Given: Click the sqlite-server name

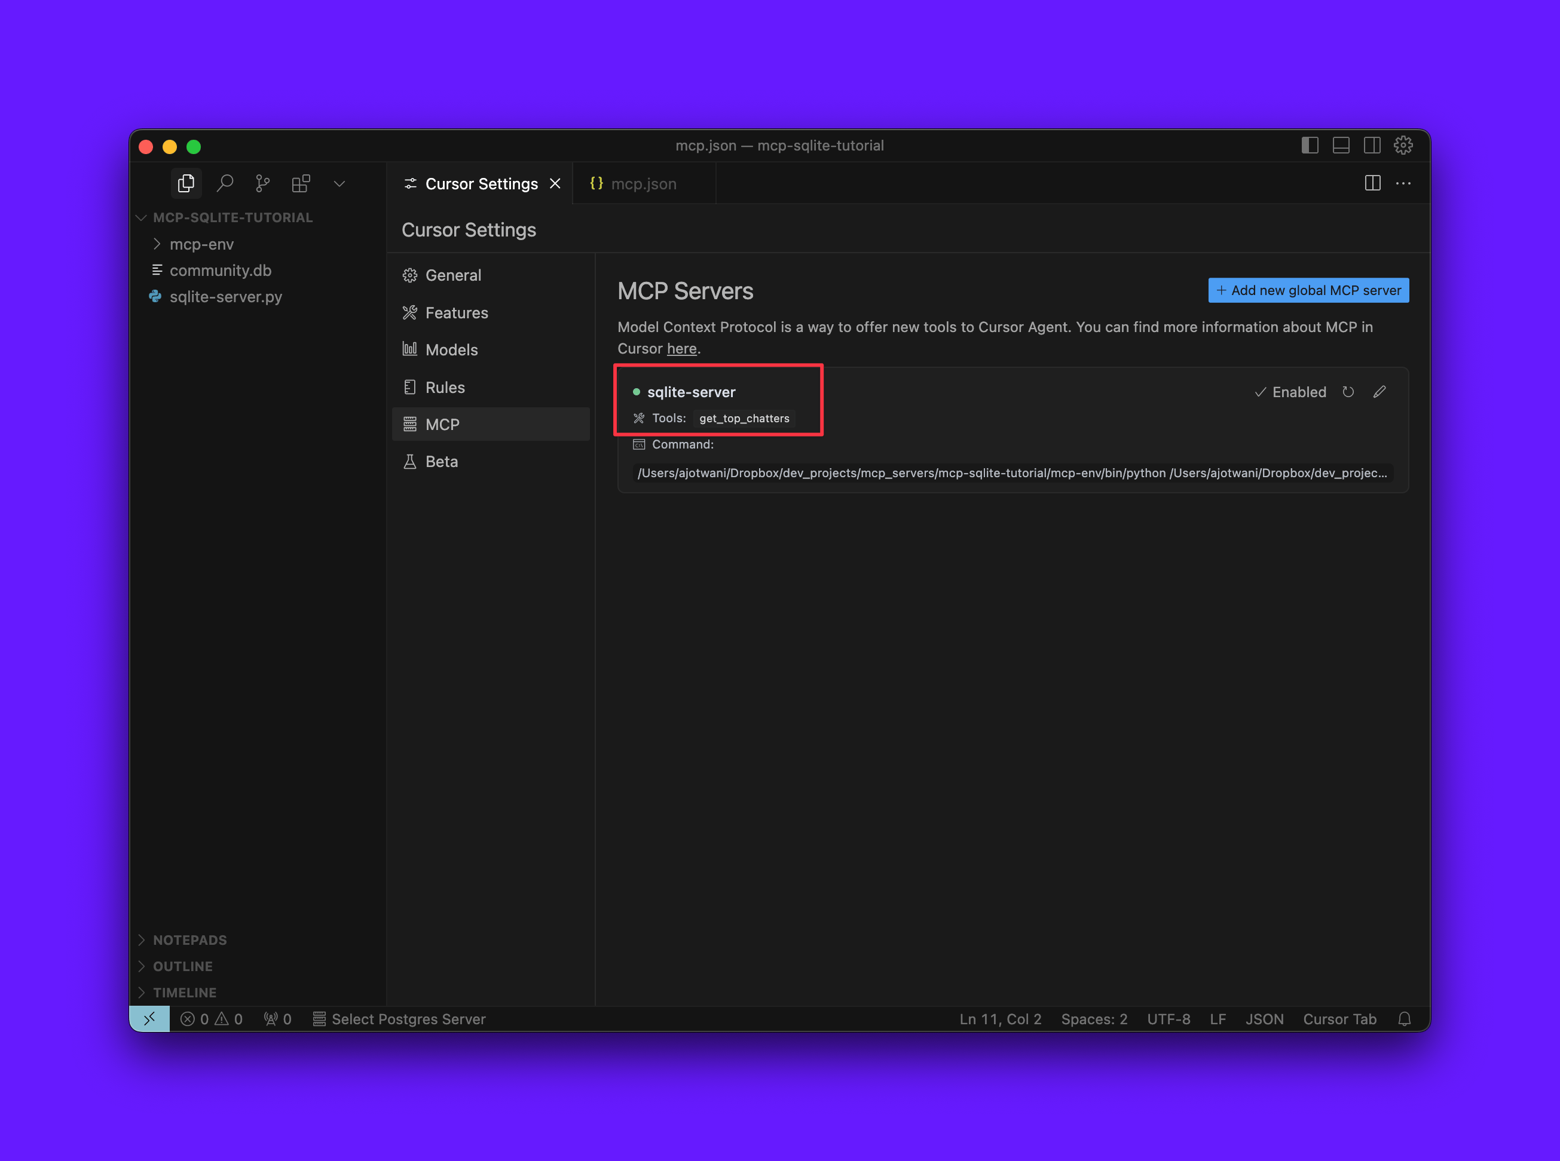Looking at the screenshot, I should [x=692, y=392].
